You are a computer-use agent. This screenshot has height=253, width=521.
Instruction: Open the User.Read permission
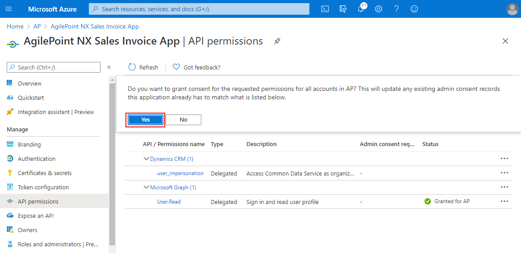click(x=169, y=202)
